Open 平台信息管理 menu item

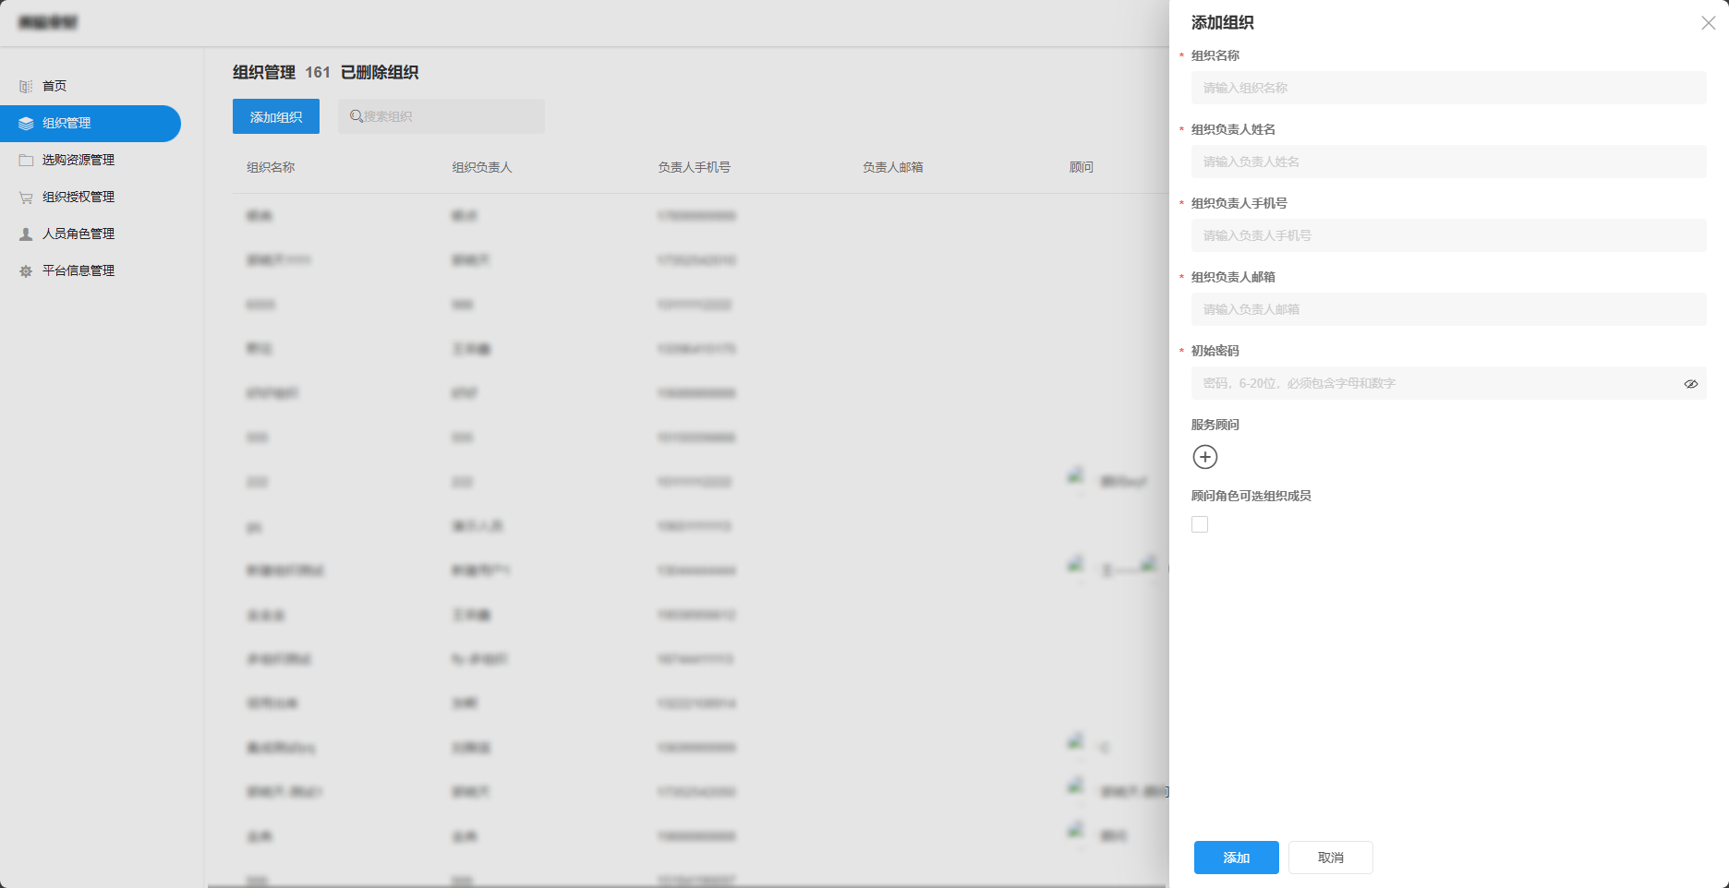tap(79, 270)
